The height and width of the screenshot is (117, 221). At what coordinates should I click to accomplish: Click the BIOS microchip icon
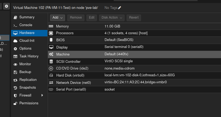(x=51, y=40)
